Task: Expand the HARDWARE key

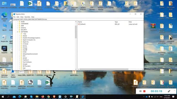Action: click(x=18, y=24)
